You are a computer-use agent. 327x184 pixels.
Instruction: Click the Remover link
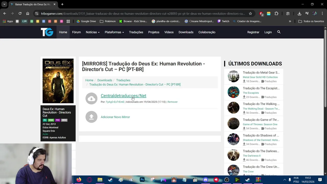click(172, 102)
